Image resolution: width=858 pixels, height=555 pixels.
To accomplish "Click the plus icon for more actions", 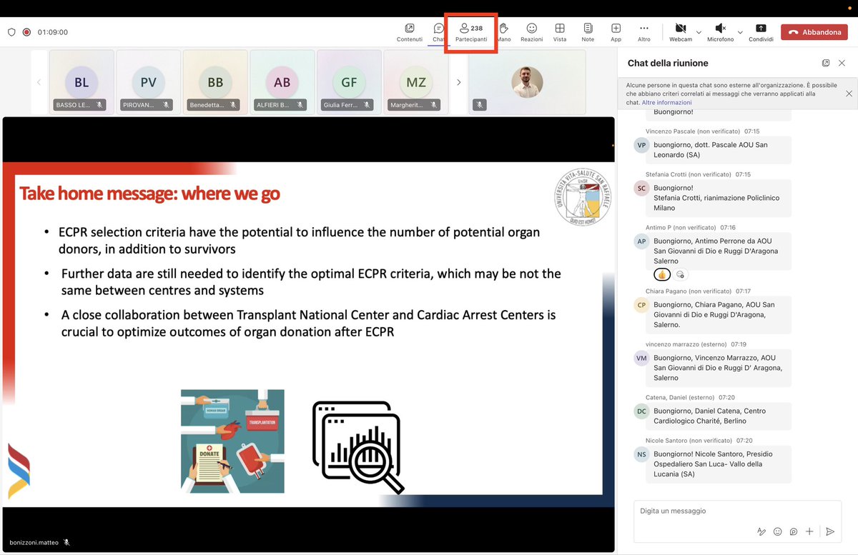I will (x=809, y=531).
